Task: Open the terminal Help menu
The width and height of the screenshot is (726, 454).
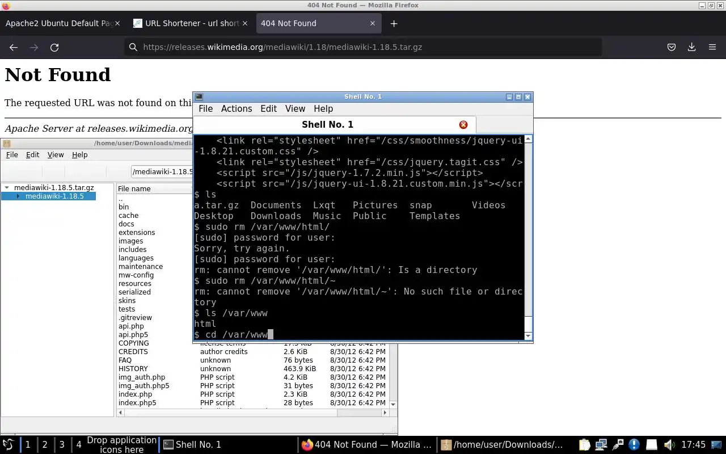Action: point(323,109)
